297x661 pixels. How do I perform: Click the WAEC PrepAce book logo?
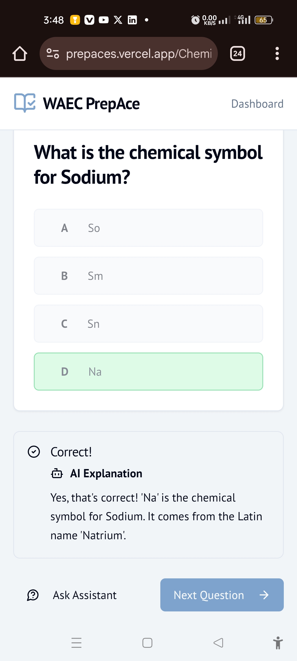click(x=25, y=103)
